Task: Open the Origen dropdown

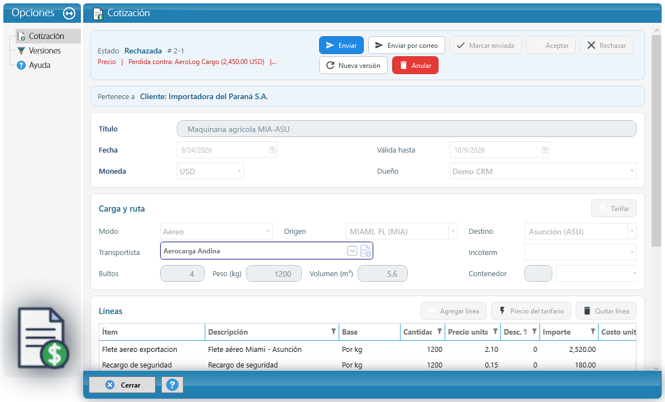Action: click(x=453, y=232)
